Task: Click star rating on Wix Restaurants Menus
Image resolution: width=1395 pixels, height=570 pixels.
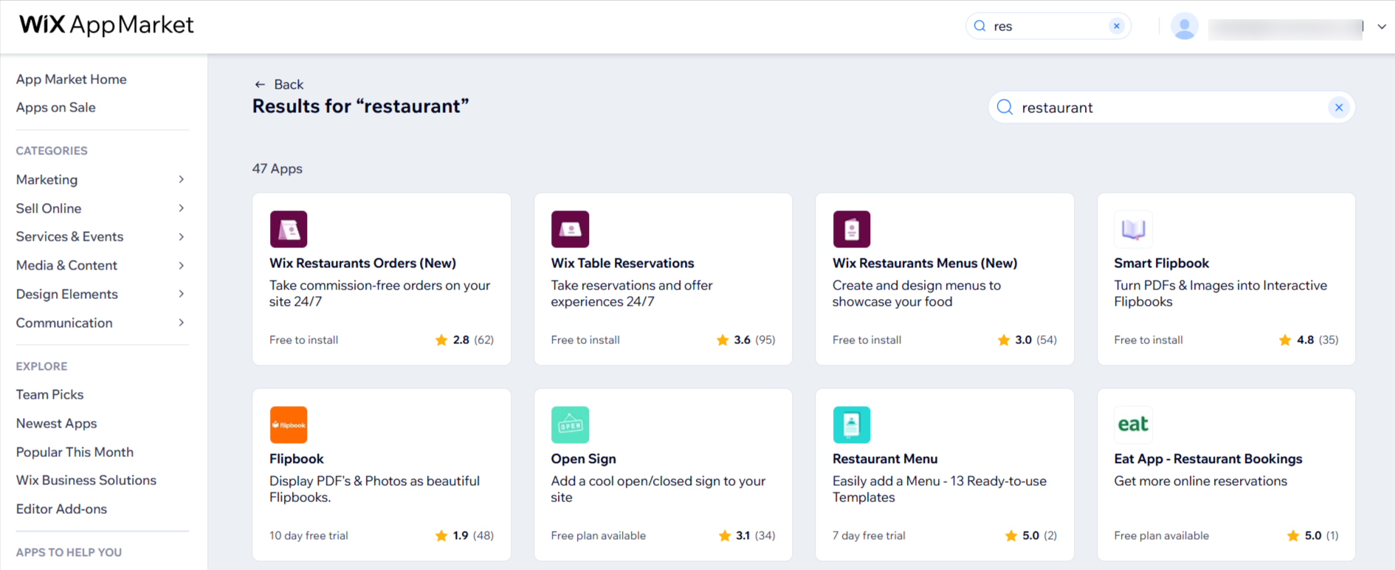Action: (1027, 340)
